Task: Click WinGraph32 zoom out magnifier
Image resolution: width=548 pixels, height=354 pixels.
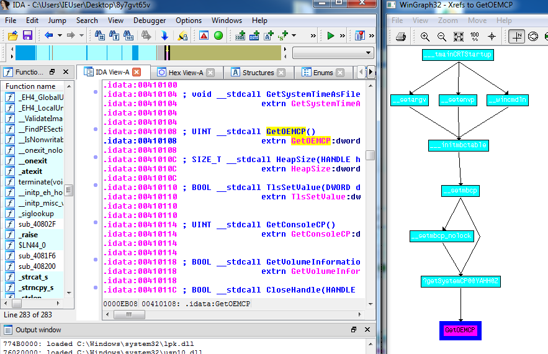Action: [x=441, y=37]
